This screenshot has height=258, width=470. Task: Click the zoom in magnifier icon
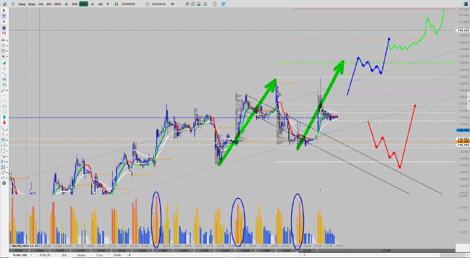(x=187, y=4)
